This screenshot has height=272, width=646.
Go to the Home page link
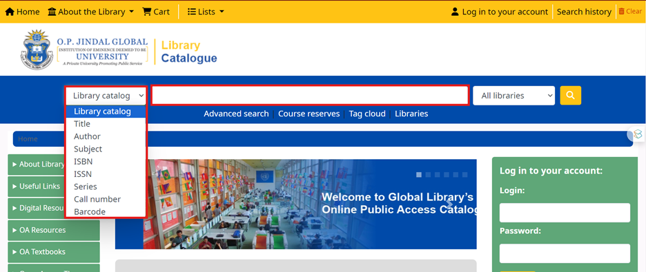tap(22, 12)
